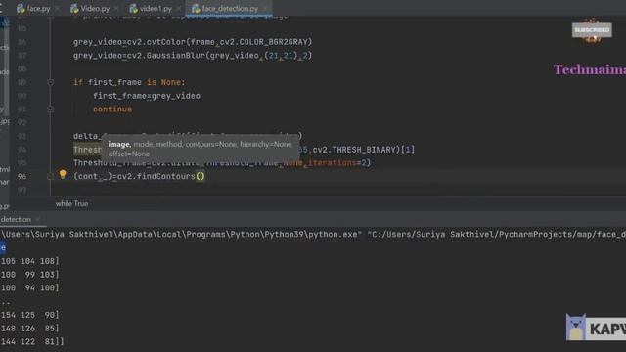This screenshot has width=626, height=352.
Task: Click 'first_frame=grey_video' assignment line
Action: coord(147,96)
